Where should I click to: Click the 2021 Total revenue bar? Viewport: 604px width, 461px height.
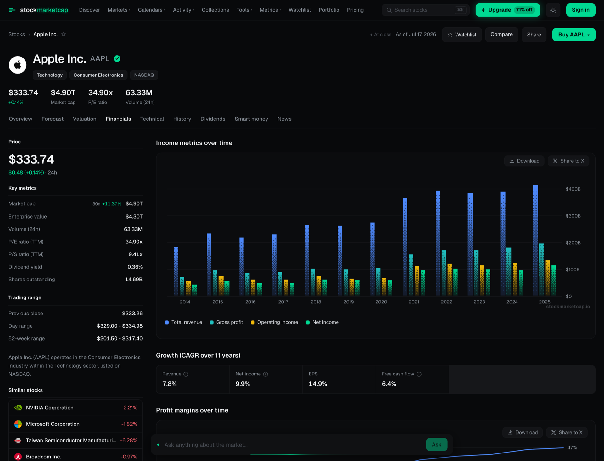[405, 247]
